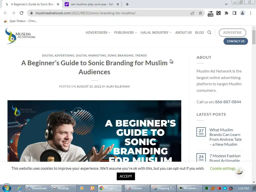The width and height of the screenshot is (256, 192).
Task: Toggle the browser side panel
Action: pos(234,13)
